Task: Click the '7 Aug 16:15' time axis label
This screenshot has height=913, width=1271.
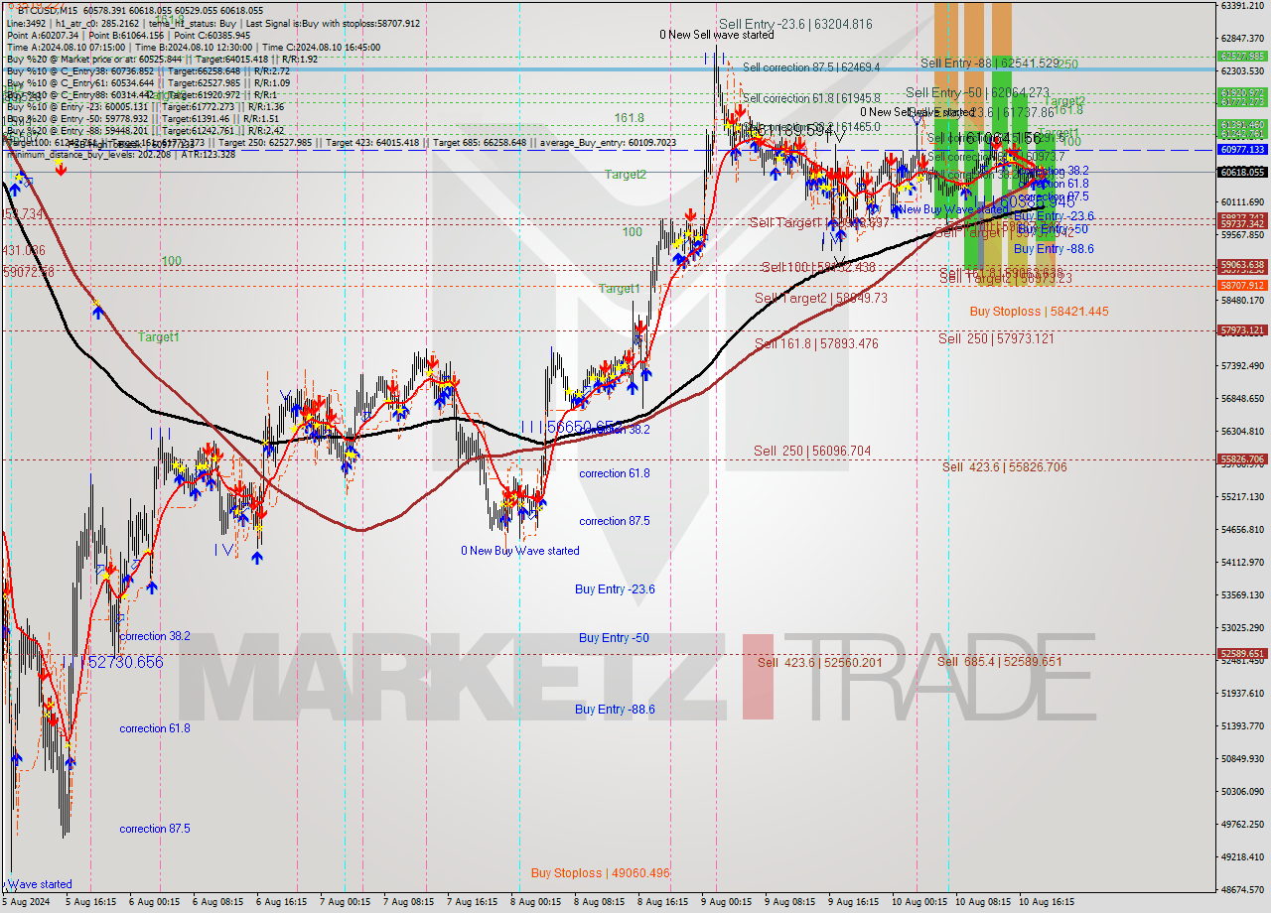Action: [471, 903]
